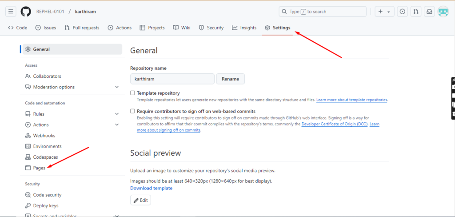
Task: Click the Repository name input field
Action: (172, 79)
